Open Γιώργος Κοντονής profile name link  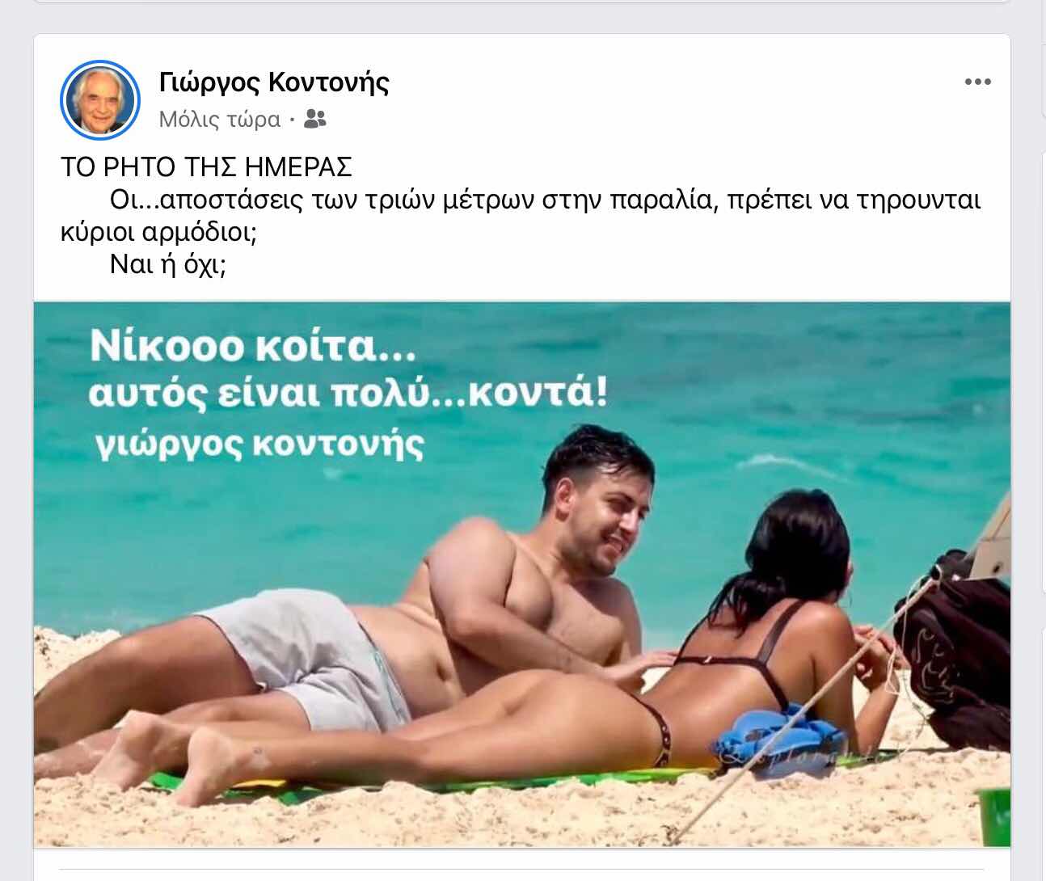(x=274, y=82)
